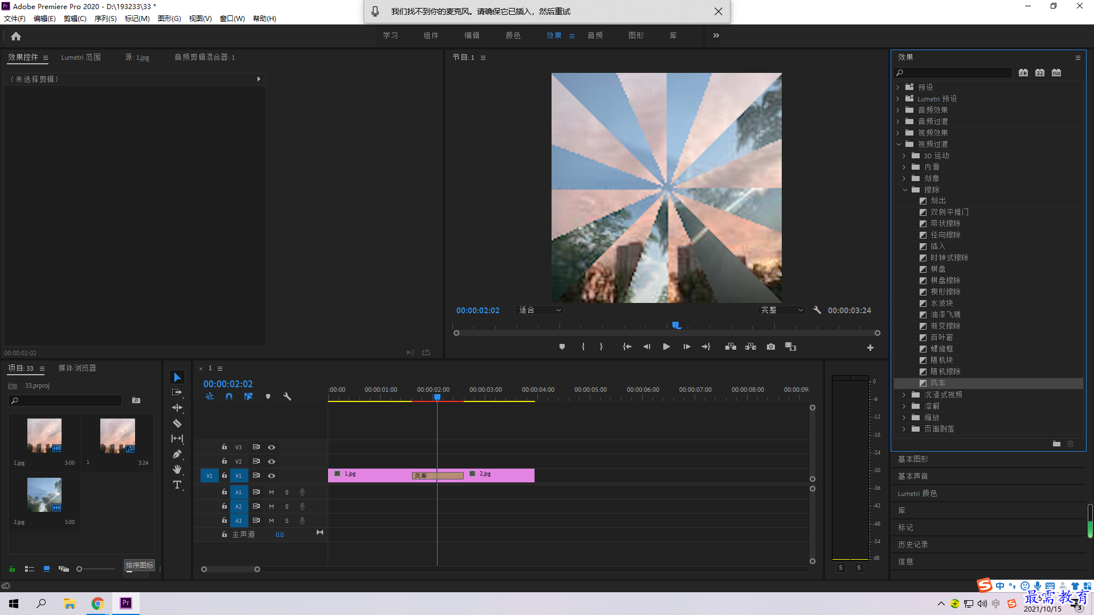Expand the 视频效果 folder
Viewport: 1094px width, 615px height.
point(898,133)
